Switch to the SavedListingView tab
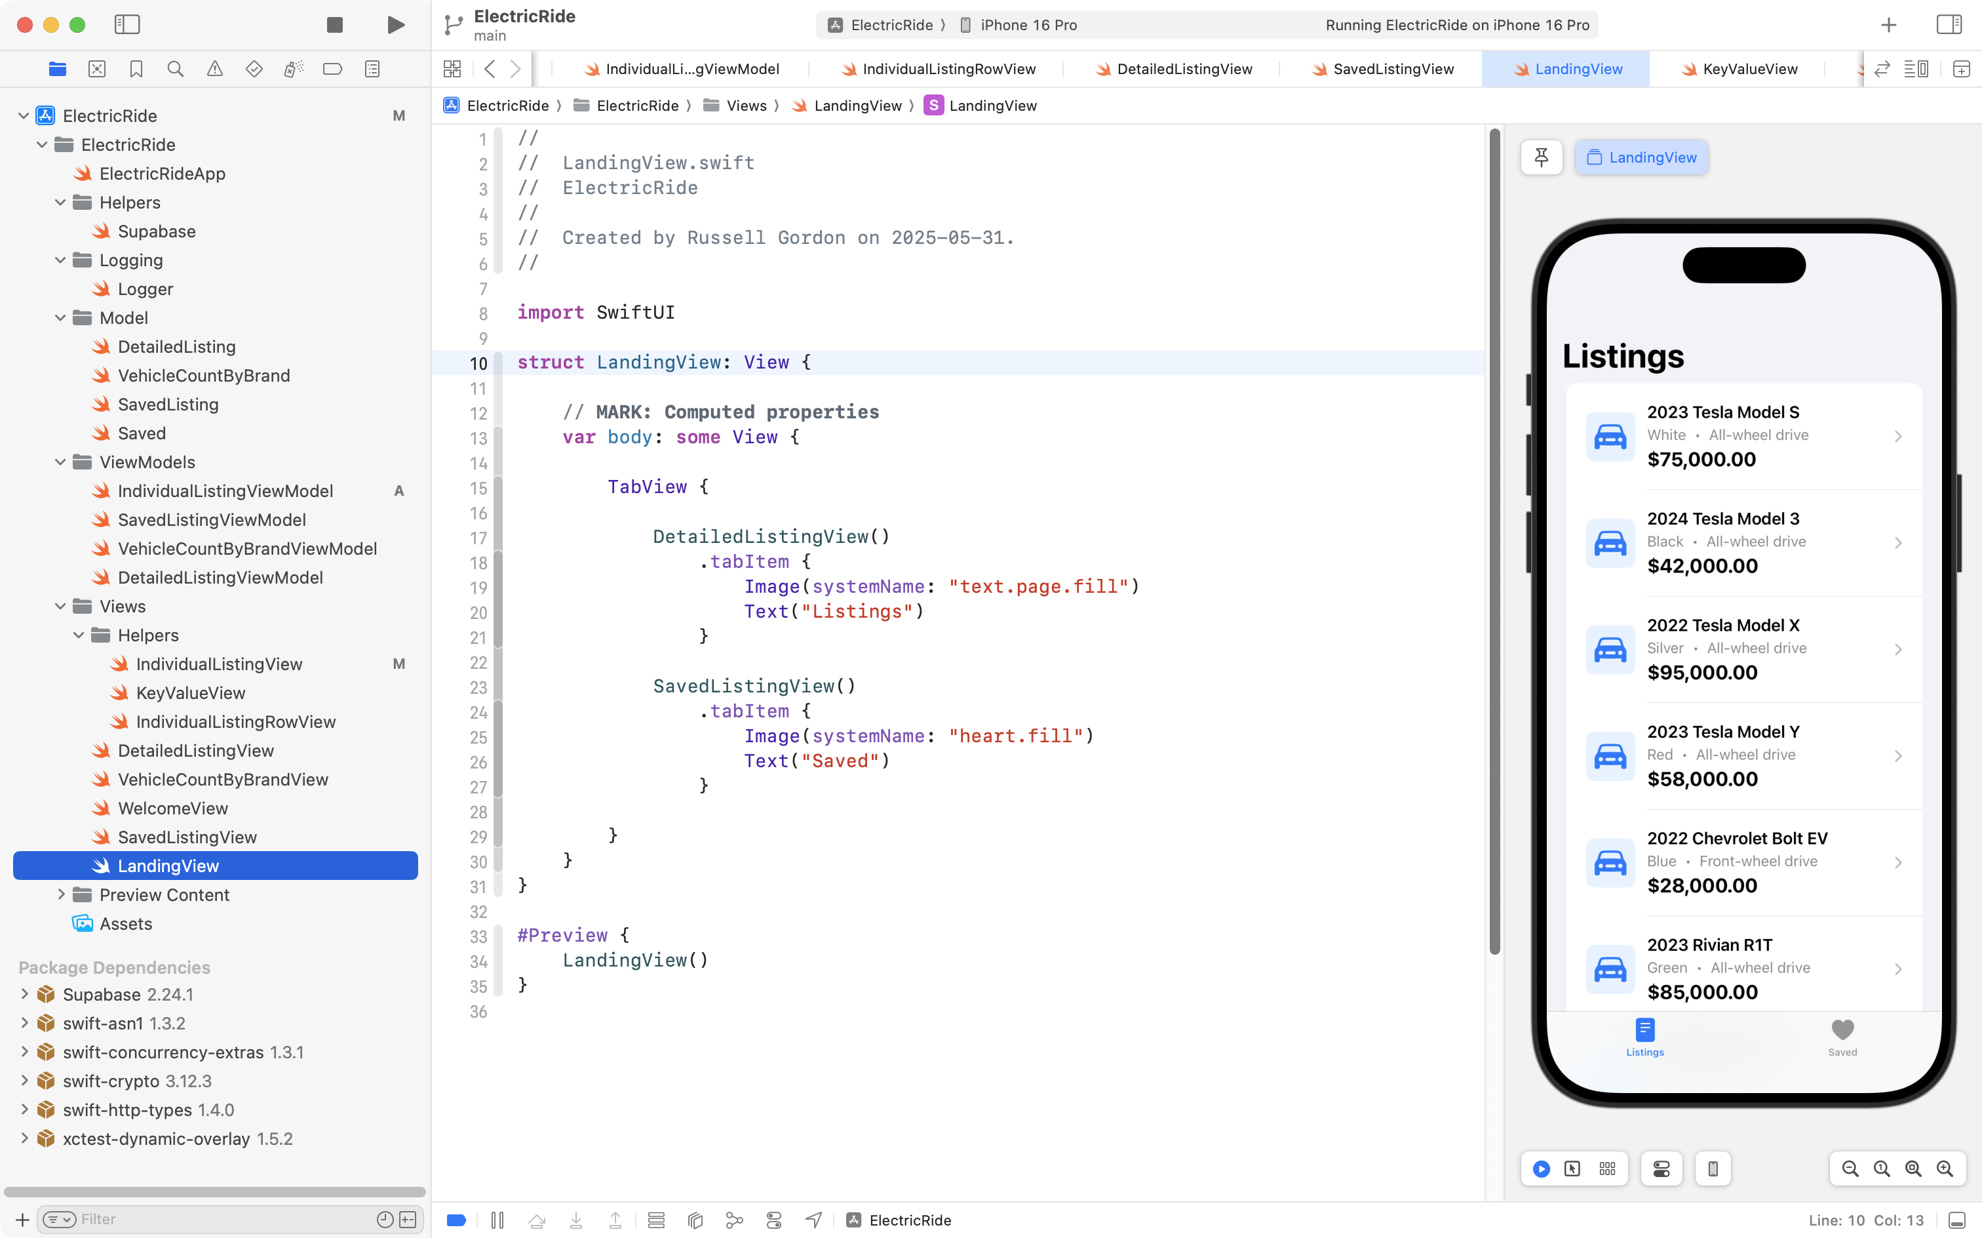 pyautogui.click(x=1392, y=69)
